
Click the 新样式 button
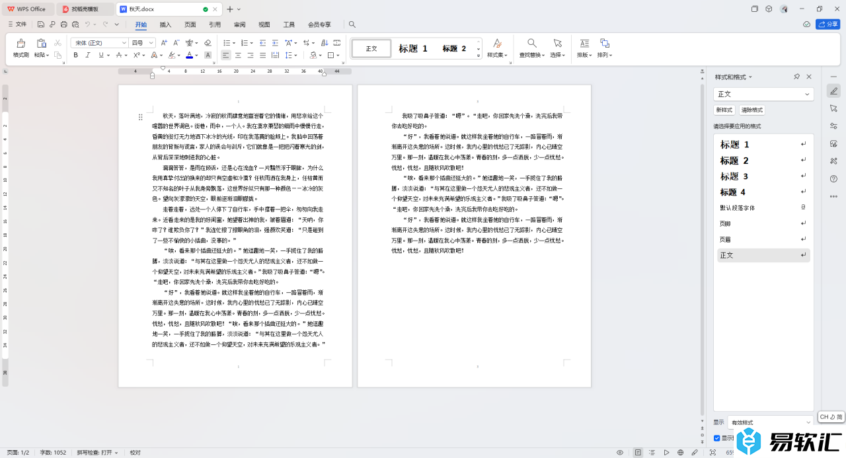click(724, 110)
